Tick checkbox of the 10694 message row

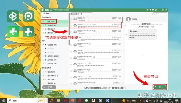pos(71,32)
